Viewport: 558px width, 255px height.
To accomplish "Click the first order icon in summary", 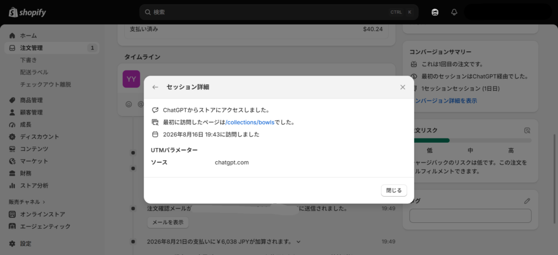I will coord(414,64).
